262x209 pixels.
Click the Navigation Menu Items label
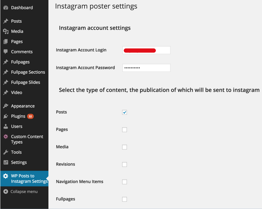click(79, 181)
